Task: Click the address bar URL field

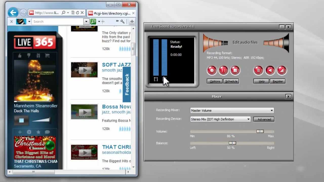Action: (47, 13)
